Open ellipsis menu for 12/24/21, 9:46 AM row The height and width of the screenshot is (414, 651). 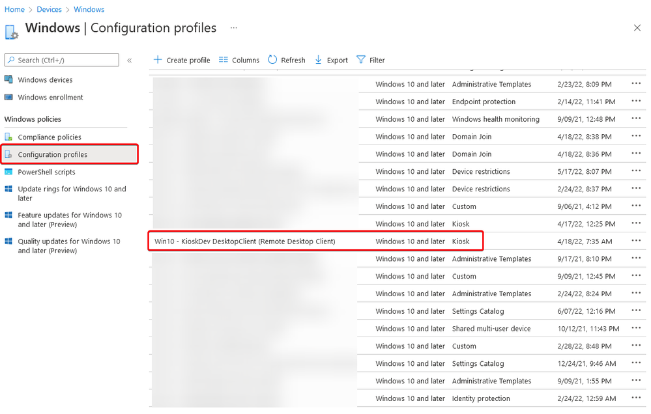point(636,363)
